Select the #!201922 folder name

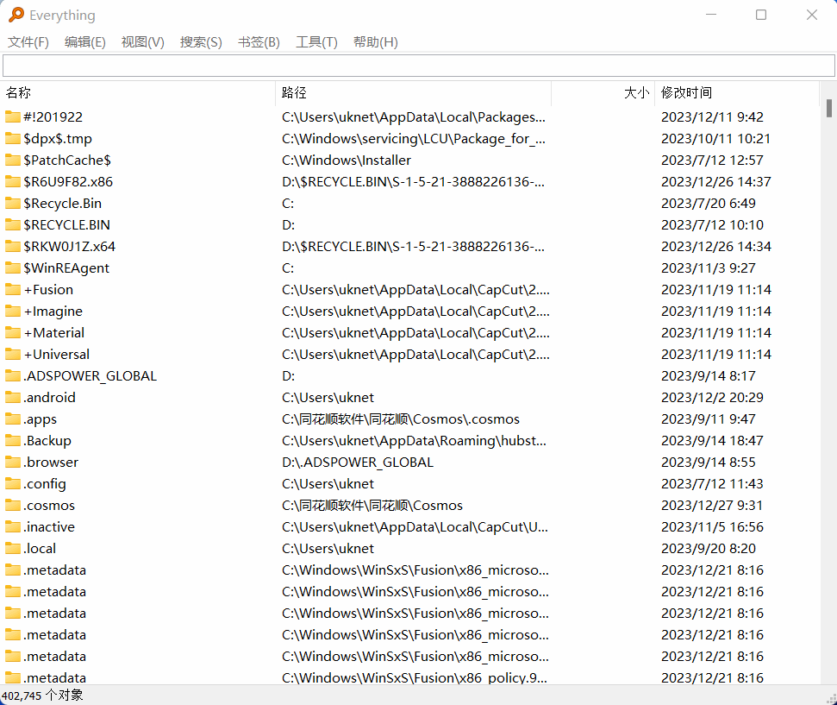tap(53, 116)
